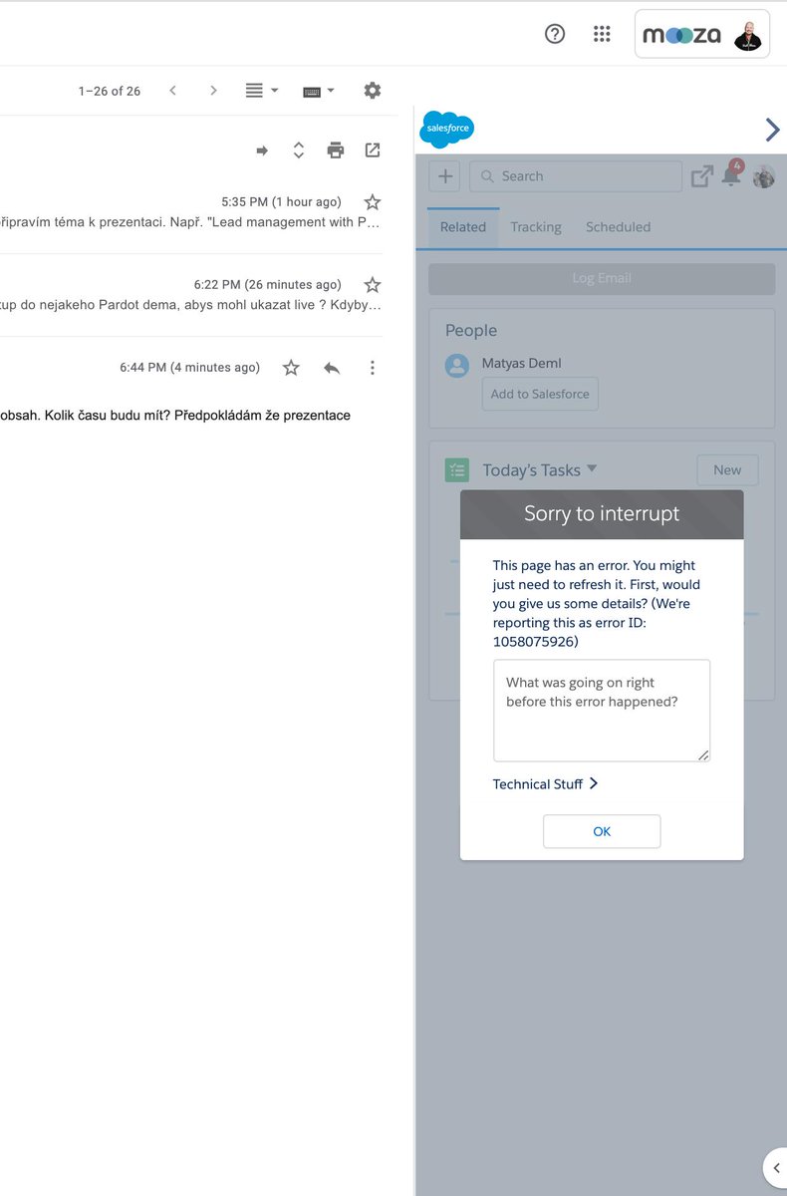
Task: Open input tools keyboard dropdown
Action: 319,91
